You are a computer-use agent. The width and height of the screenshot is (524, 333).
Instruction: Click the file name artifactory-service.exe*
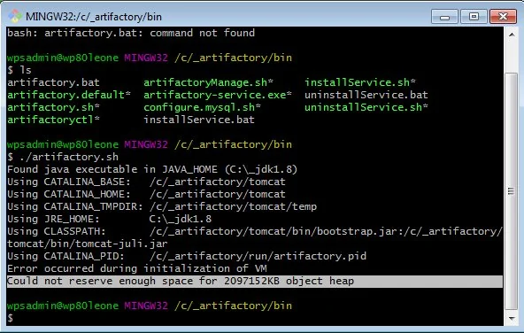[218, 95]
